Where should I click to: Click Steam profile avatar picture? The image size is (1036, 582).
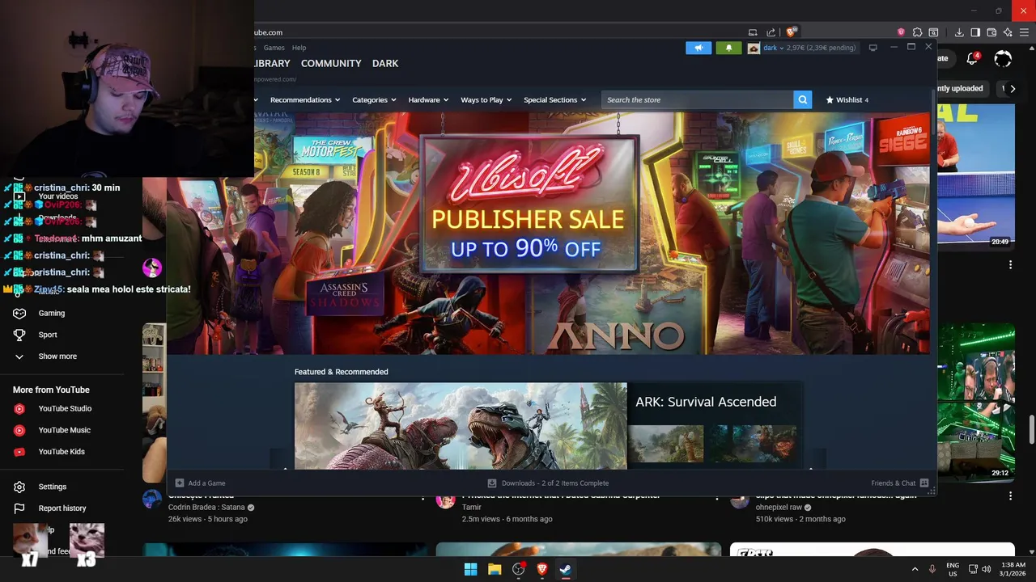[x=754, y=48]
